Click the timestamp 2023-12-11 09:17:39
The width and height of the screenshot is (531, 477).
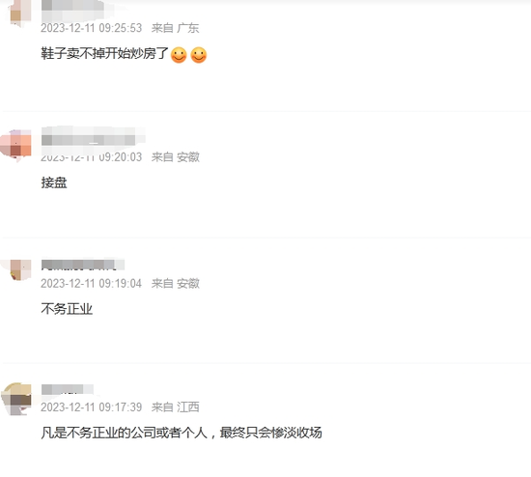[x=92, y=407]
